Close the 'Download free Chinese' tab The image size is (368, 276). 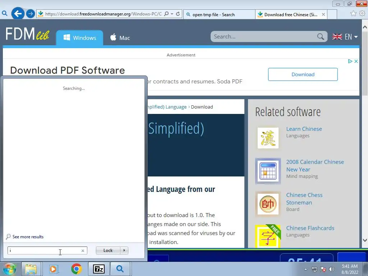coord(323,14)
